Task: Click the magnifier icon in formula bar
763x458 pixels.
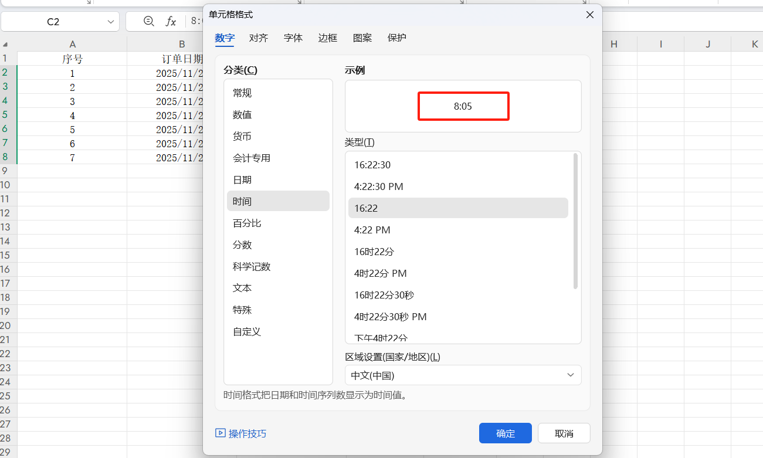Action: tap(149, 22)
